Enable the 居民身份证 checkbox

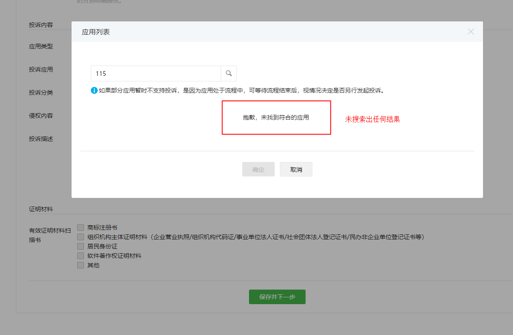pos(81,246)
